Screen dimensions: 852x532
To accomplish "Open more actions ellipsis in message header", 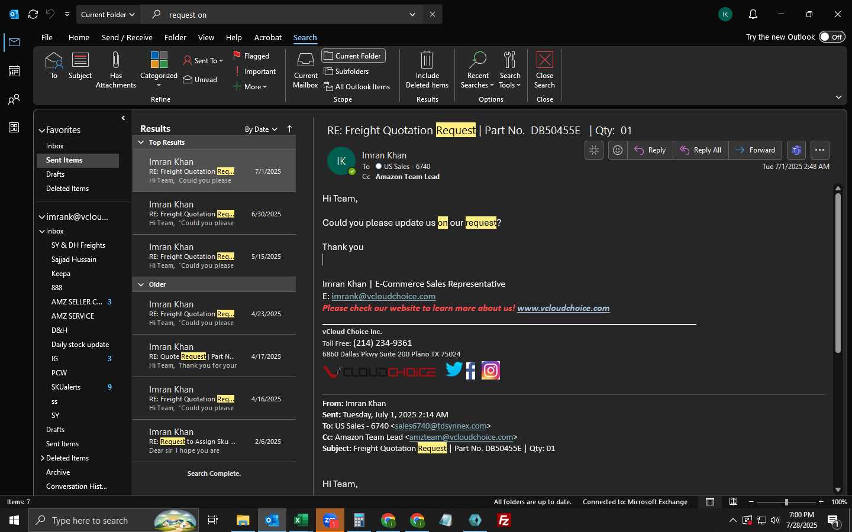I will (819, 150).
